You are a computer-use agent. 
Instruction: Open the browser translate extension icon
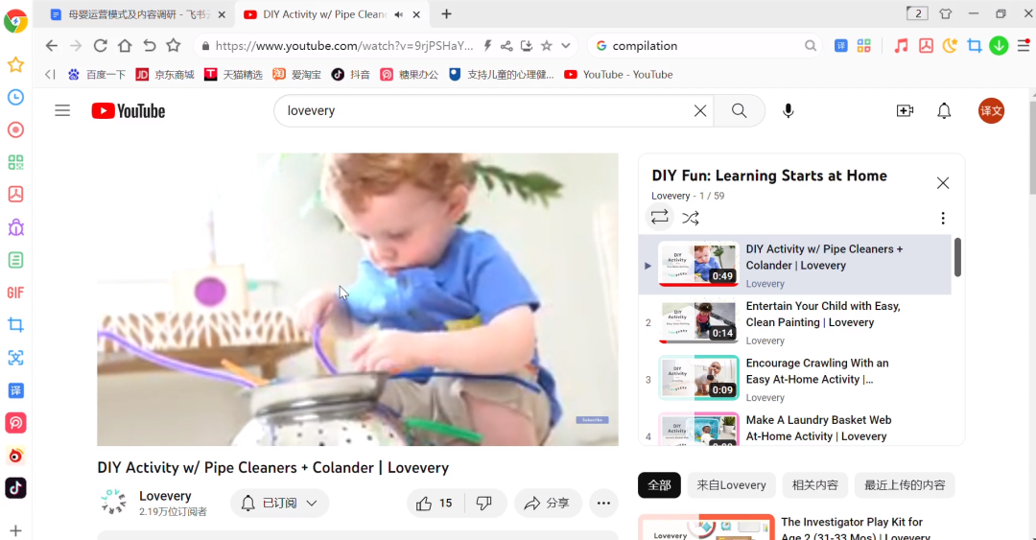840,46
